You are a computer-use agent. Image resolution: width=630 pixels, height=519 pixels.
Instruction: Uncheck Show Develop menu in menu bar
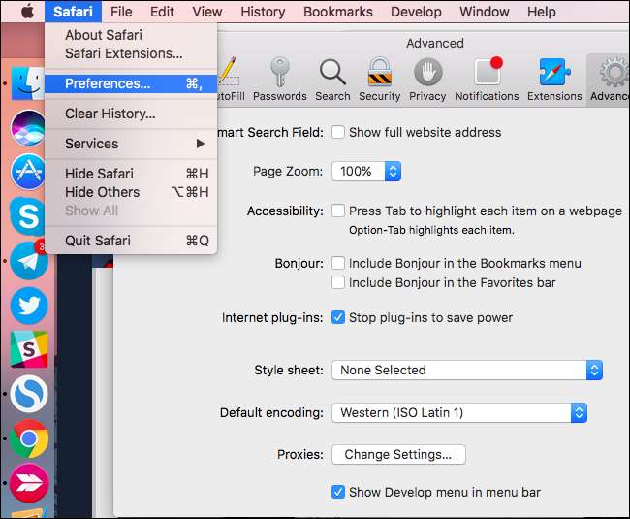pyautogui.click(x=338, y=492)
